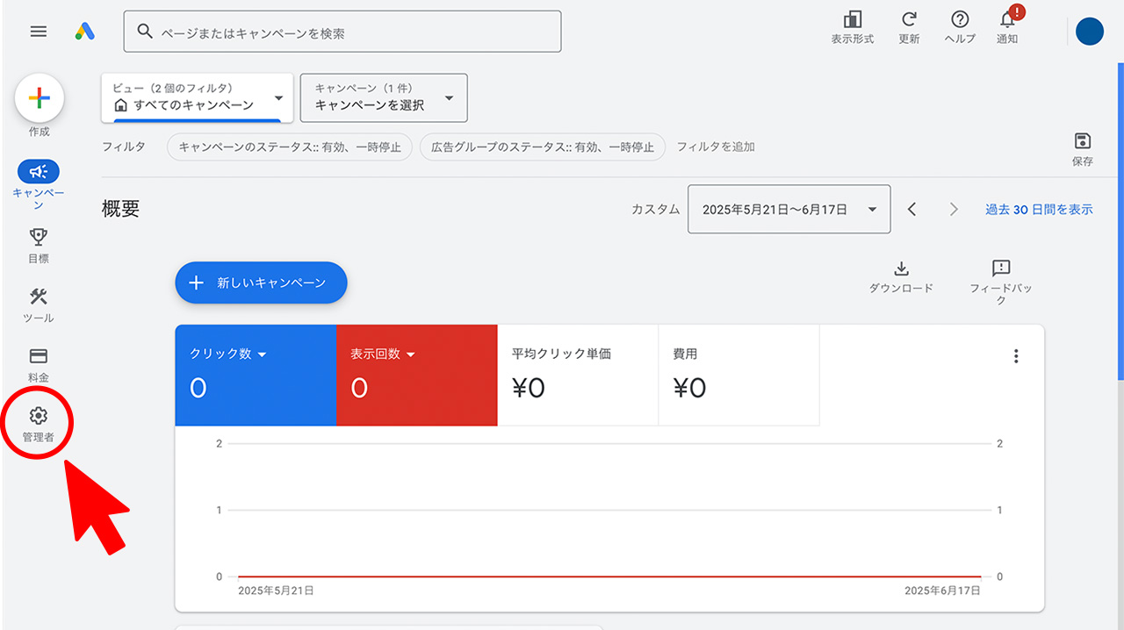1124x630 pixels.
Task: Click the Google Ads logo
Action: point(85,32)
